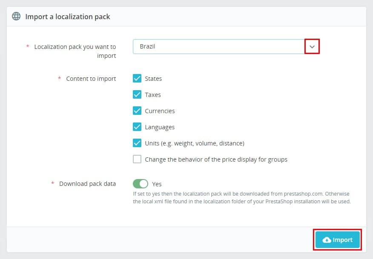This screenshot has width=373, height=259.
Task: Select the Yes label next to the toggle
Action: pyautogui.click(x=156, y=184)
